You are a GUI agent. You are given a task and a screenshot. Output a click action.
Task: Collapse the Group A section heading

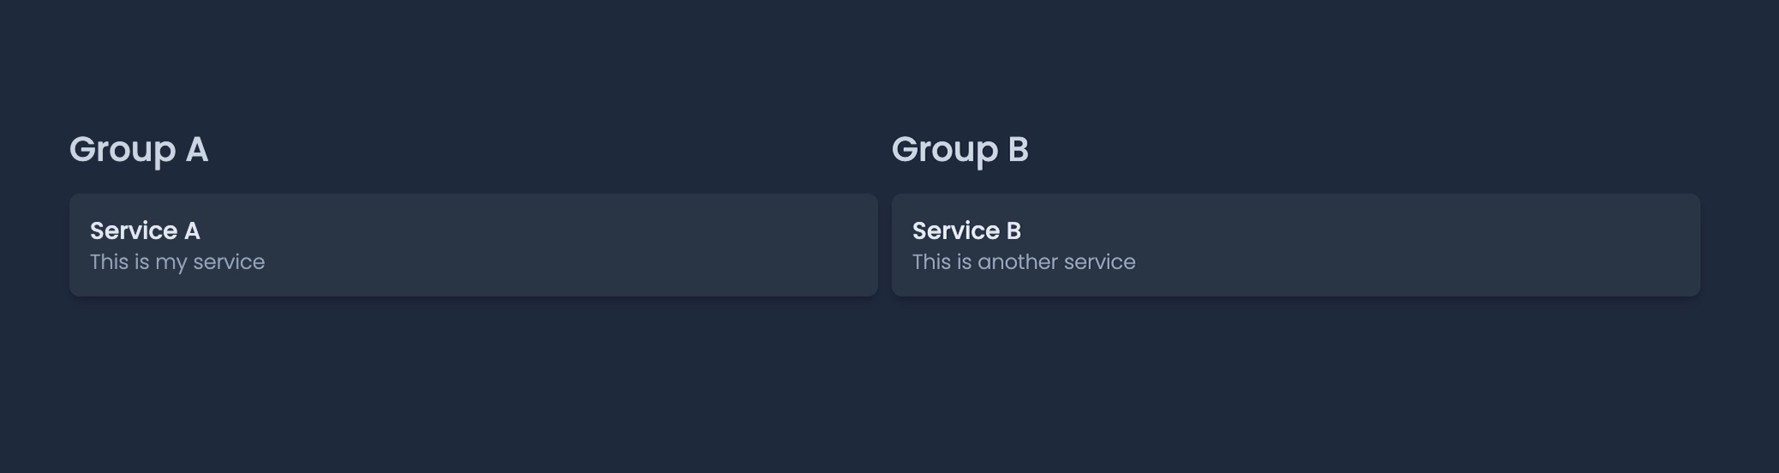[x=139, y=150]
